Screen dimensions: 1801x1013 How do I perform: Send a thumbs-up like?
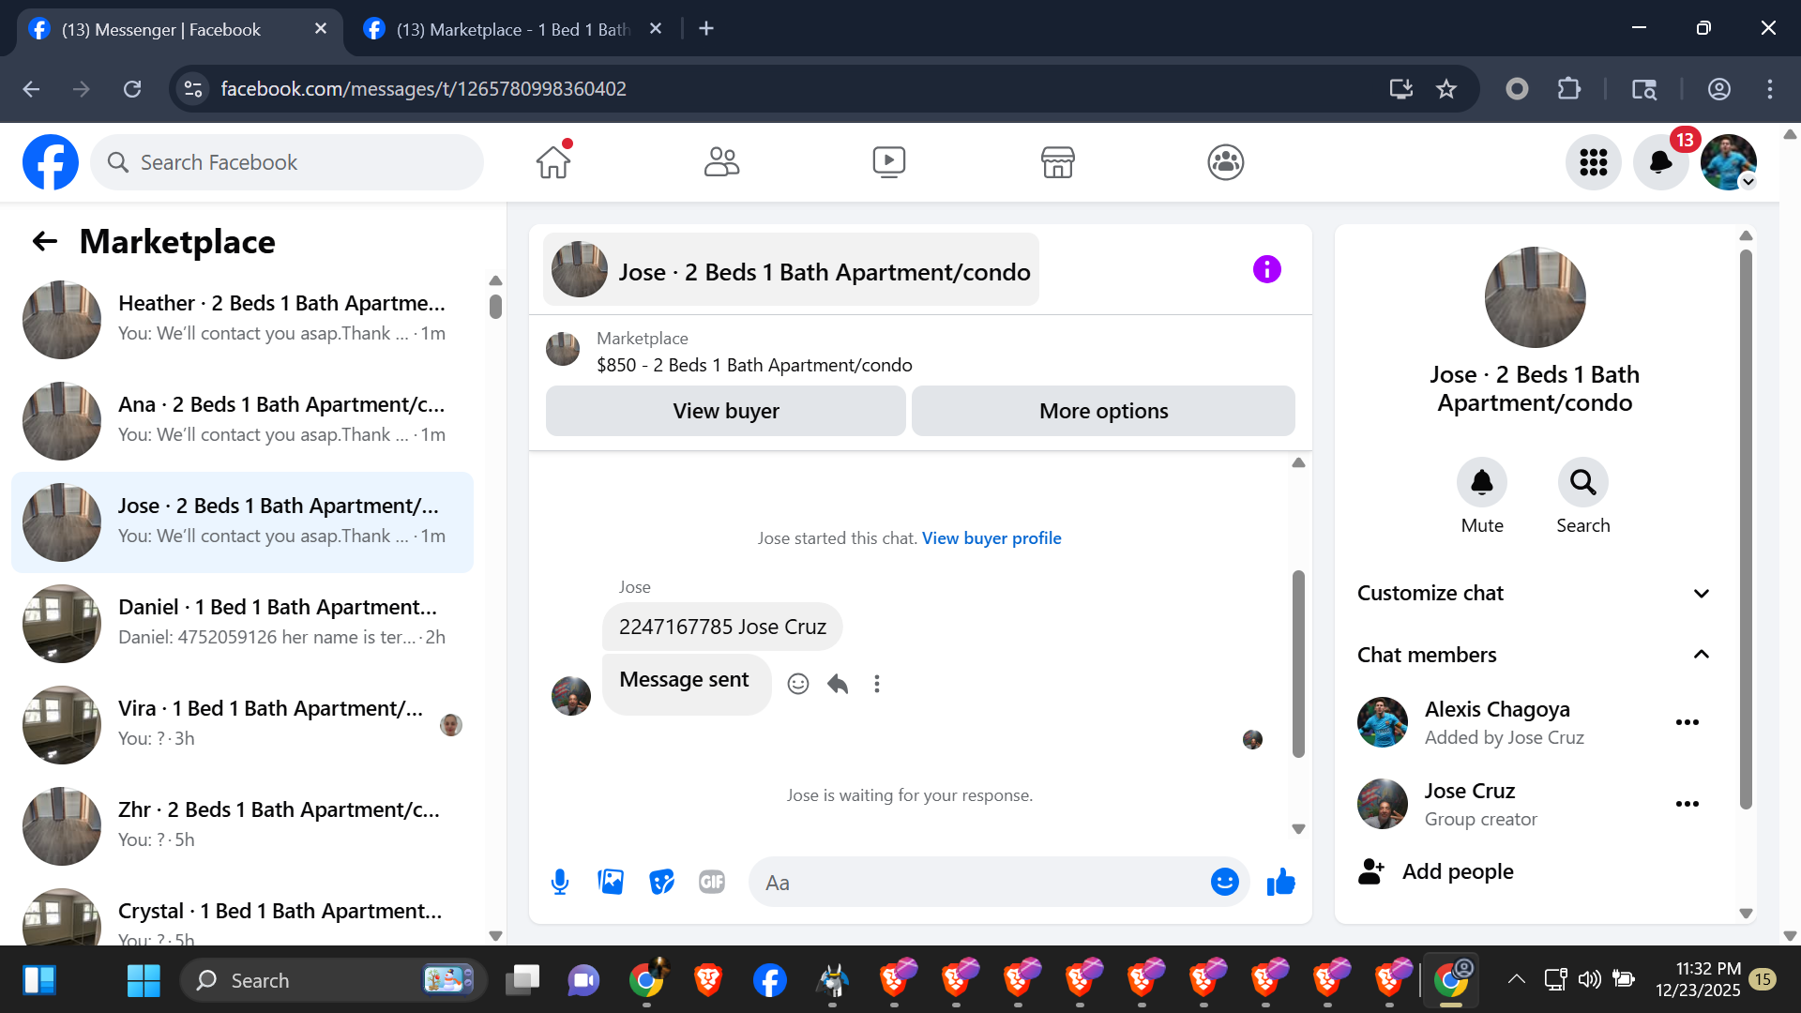click(1280, 882)
